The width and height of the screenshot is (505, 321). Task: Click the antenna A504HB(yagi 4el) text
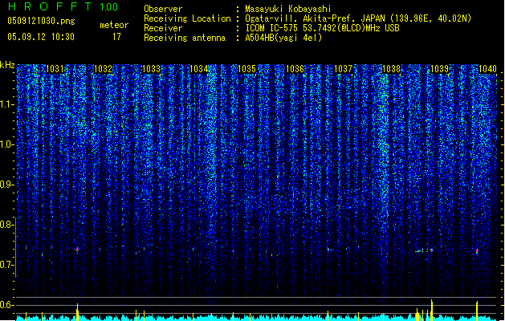(283, 38)
